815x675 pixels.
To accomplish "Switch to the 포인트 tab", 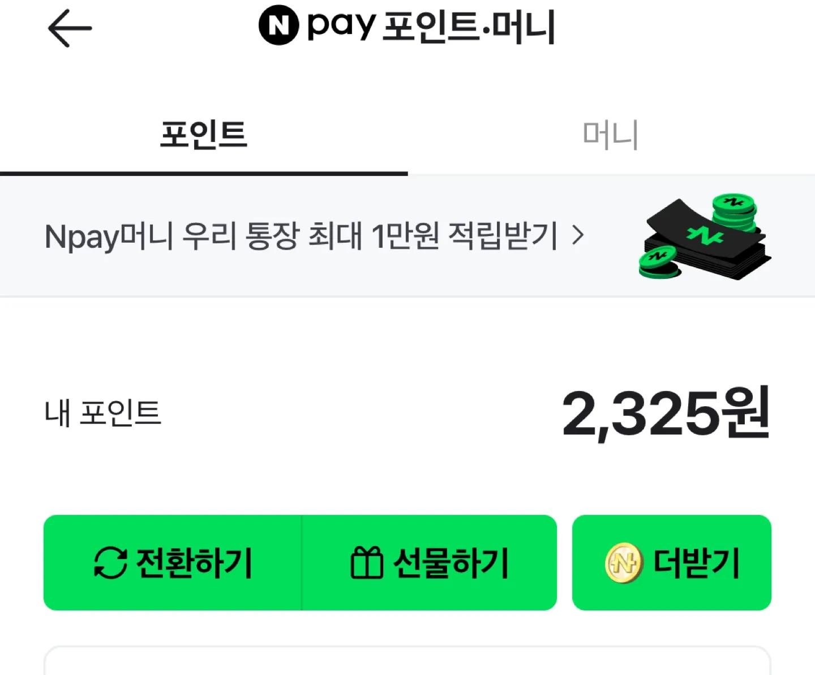I will coord(204,135).
